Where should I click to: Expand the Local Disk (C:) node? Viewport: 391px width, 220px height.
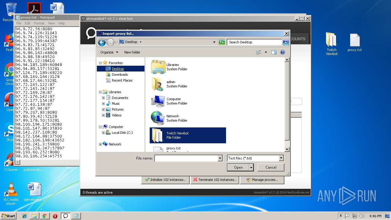(103, 133)
